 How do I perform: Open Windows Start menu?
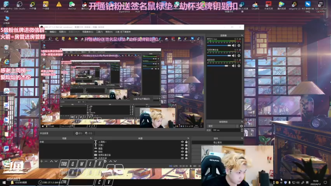pyautogui.click(x=4, y=182)
